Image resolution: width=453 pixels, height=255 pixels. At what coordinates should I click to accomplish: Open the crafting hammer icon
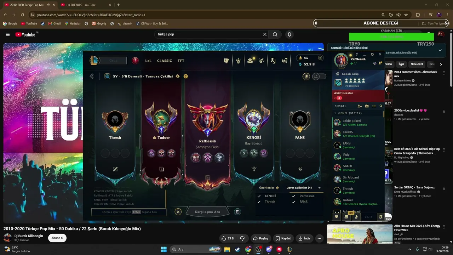tap(262, 61)
